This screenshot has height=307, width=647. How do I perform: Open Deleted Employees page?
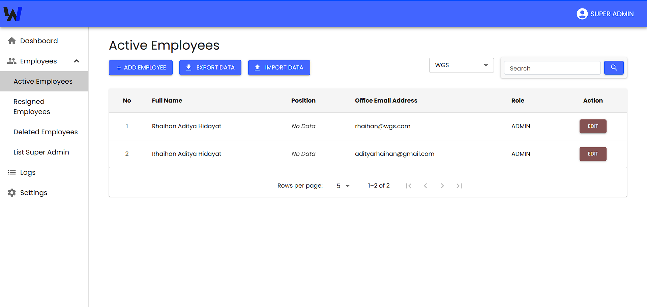[46, 132]
